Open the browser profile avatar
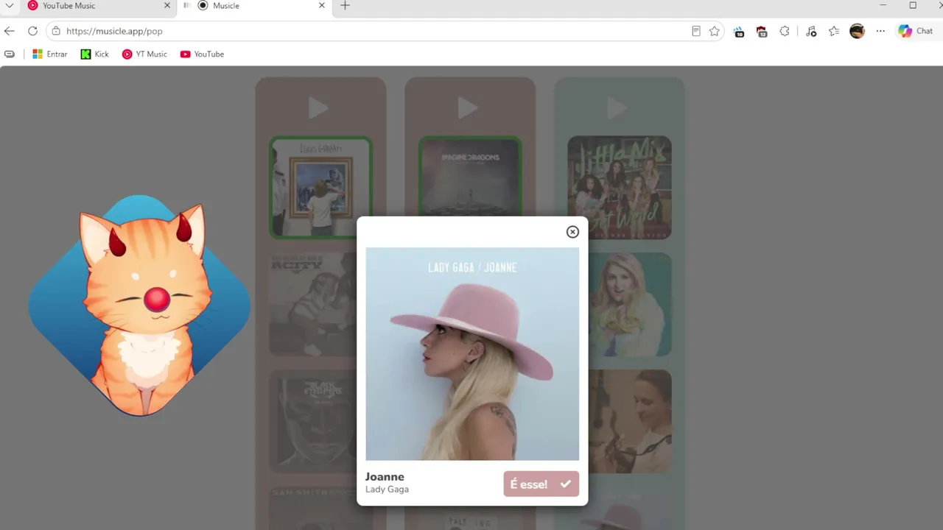 click(x=857, y=31)
